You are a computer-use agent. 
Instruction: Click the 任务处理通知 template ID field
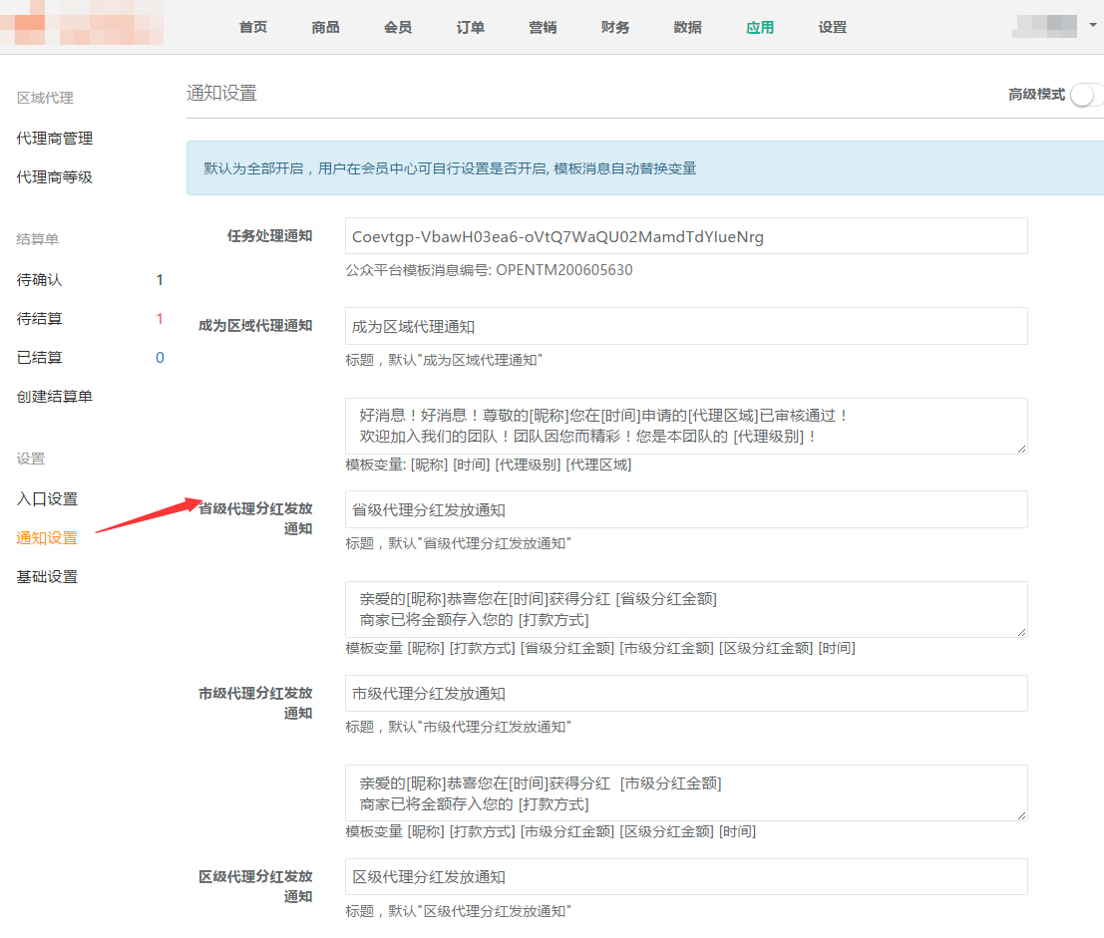click(x=685, y=236)
